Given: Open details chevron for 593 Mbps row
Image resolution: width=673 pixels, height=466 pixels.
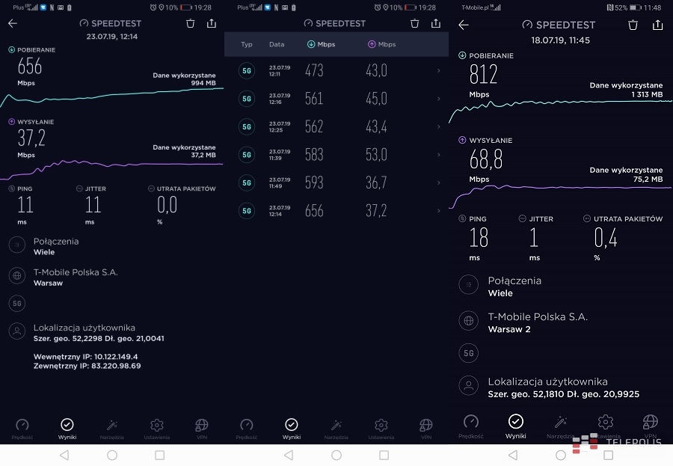Looking at the screenshot, I should (x=438, y=183).
